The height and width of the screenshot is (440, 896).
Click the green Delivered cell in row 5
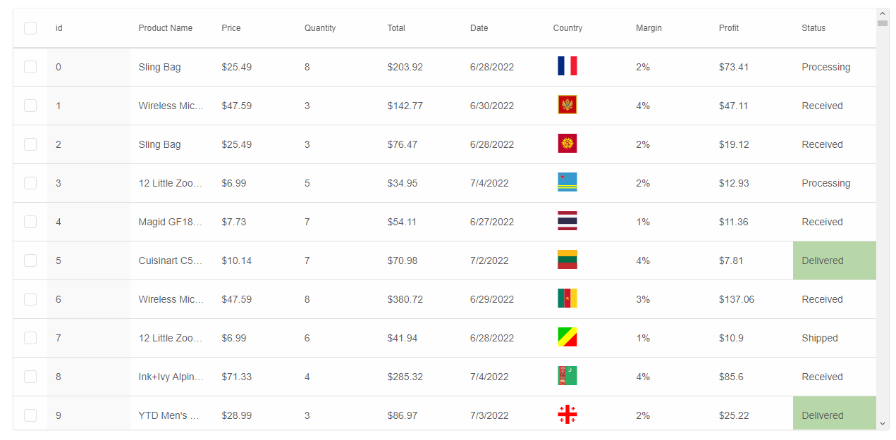pos(835,260)
